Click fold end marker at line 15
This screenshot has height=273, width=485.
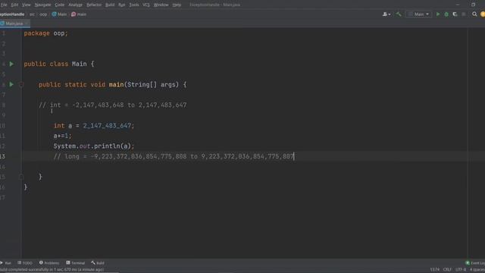(x=21, y=177)
